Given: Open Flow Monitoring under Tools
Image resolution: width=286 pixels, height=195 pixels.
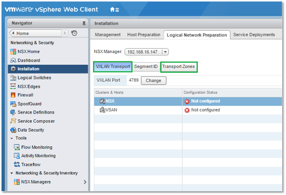Looking at the screenshot, I should pyautogui.click(x=37, y=147).
